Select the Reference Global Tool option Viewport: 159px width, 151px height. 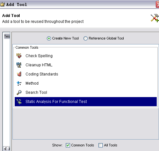[x=85, y=38]
